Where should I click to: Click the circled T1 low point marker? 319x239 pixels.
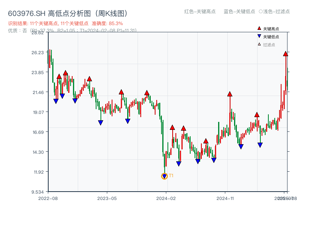165,176
